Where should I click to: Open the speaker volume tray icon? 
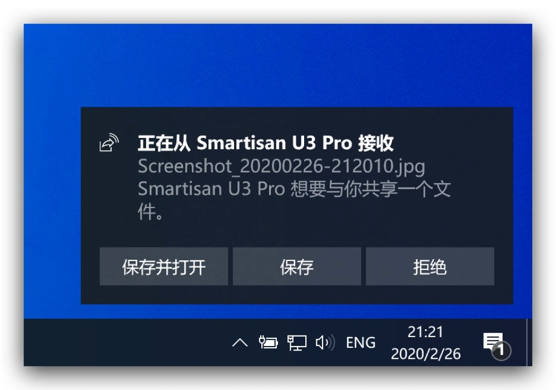point(325,343)
